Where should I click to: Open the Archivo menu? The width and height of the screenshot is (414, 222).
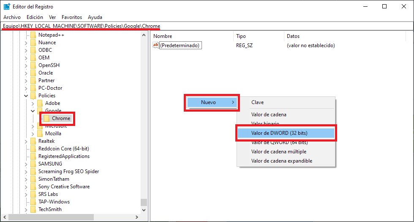click(12, 17)
